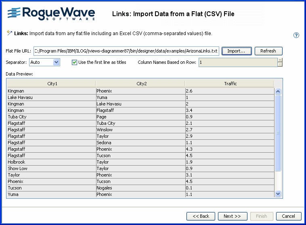Toggle 'Use the first line as titles' checkbox
Image resolution: width=306 pixels, height=225 pixels.
point(74,62)
